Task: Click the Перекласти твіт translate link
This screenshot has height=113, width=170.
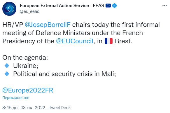Action: click(x=16, y=98)
